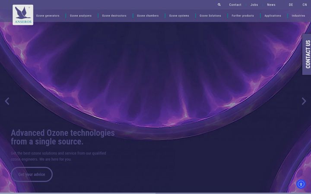Open Ozone generators menu
The width and height of the screenshot is (311, 194).
[x=48, y=16]
